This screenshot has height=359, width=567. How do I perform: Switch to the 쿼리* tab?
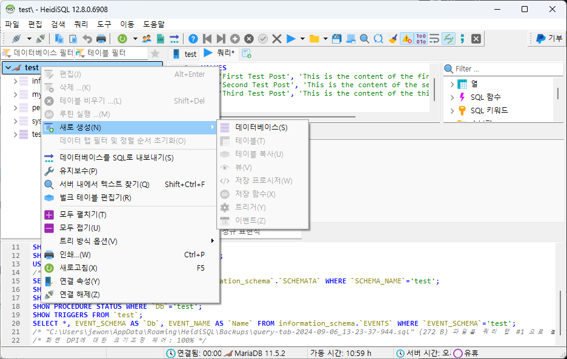[x=219, y=53]
